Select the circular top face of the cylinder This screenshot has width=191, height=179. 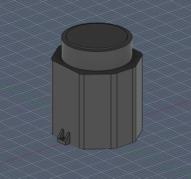[97, 36]
